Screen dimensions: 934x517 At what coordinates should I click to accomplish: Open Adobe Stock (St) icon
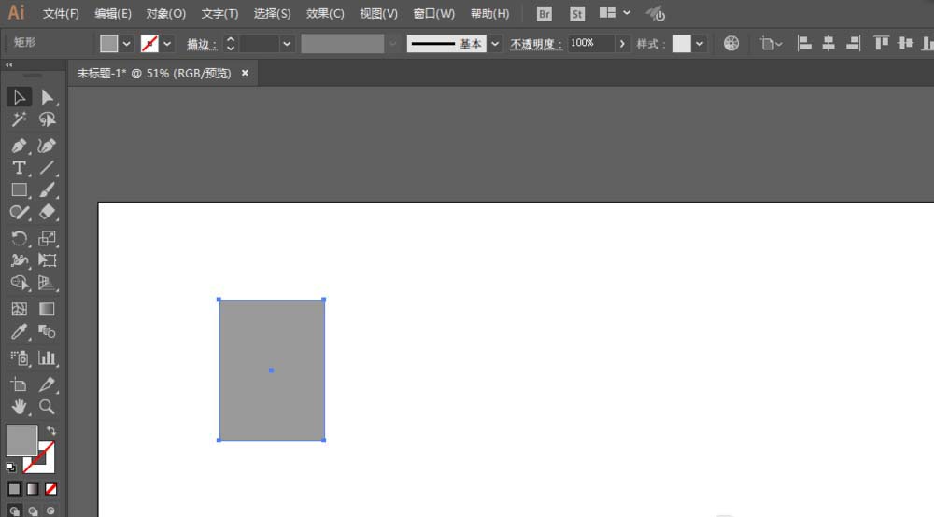pos(576,14)
